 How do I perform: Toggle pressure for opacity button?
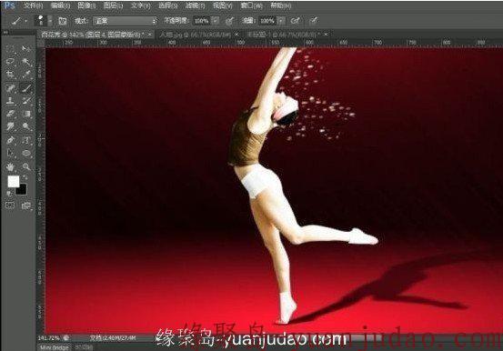230,21
